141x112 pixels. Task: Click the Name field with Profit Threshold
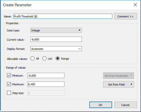coord(63,16)
